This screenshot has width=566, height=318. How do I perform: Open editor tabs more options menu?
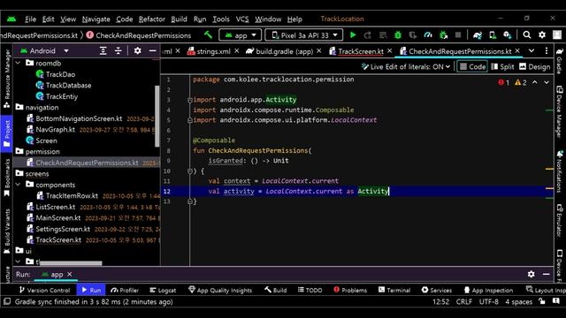547,51
